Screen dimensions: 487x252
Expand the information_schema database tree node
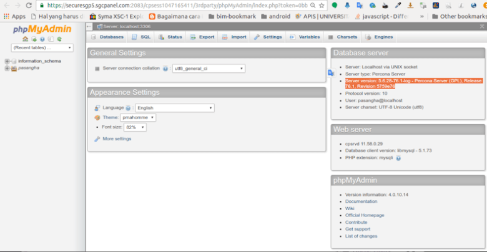click(7, 61)
